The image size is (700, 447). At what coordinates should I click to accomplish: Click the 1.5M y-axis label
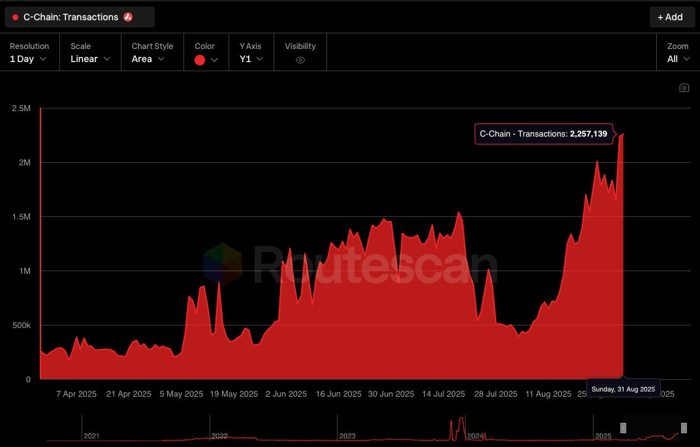[x=22, y=217]
